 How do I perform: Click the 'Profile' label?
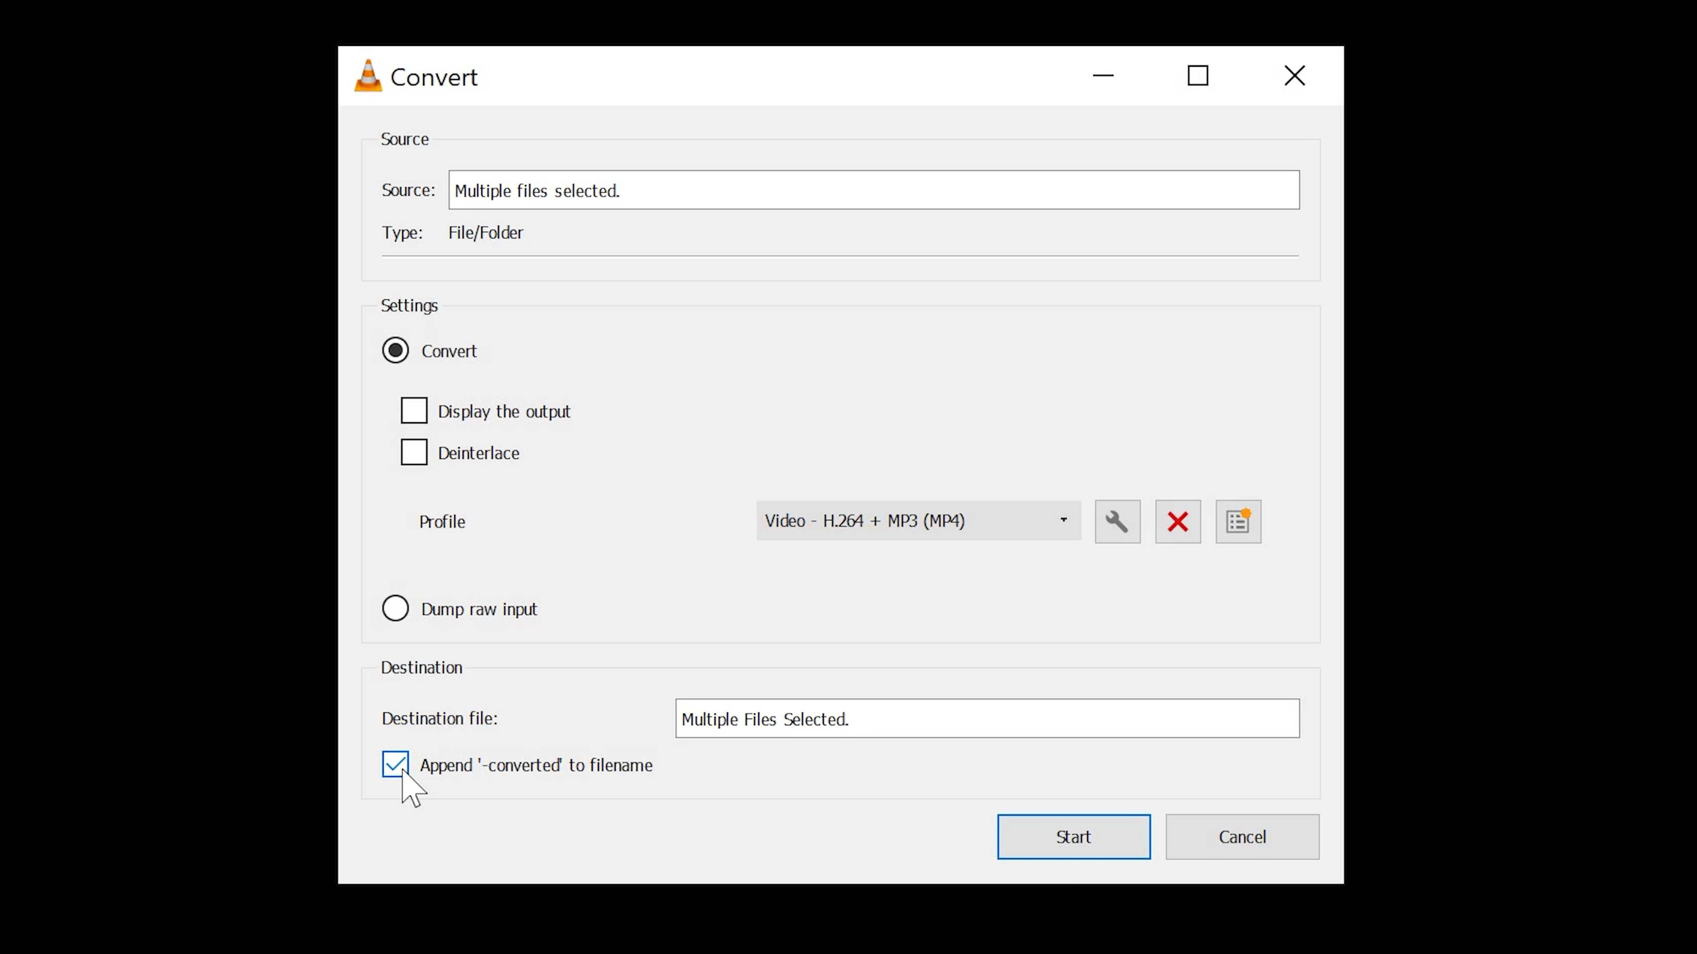click(x=442, y=522)
